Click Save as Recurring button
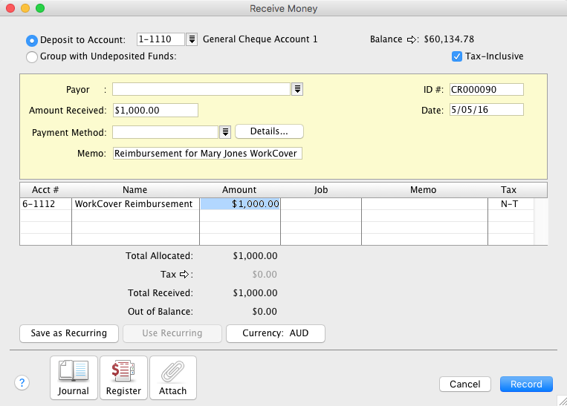 [69, 333]
